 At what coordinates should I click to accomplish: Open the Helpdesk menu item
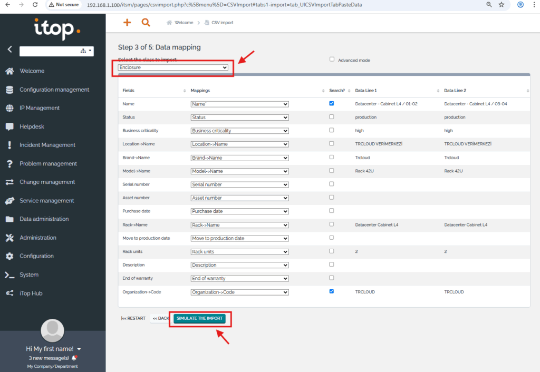[x=32, y=126]
